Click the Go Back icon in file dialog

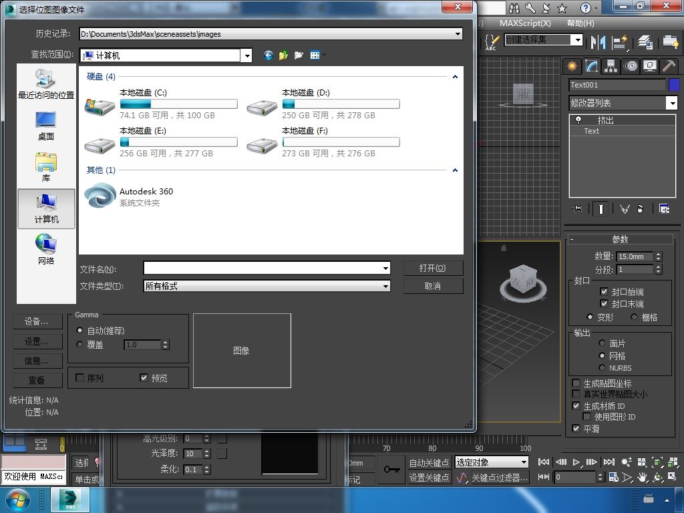pyautogui.click(x=268, y=55)
